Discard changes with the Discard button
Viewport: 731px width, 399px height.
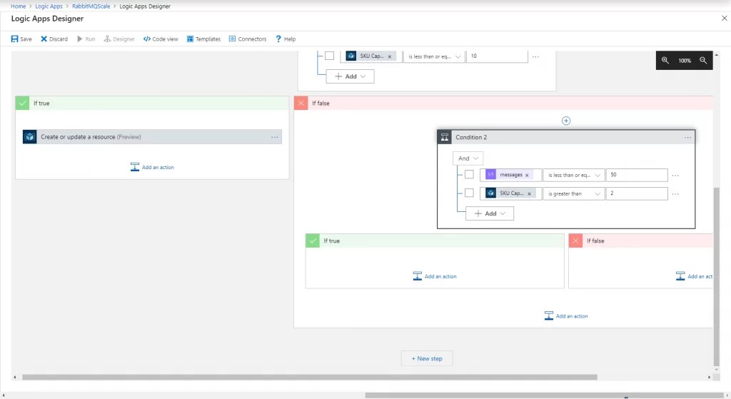54,39
